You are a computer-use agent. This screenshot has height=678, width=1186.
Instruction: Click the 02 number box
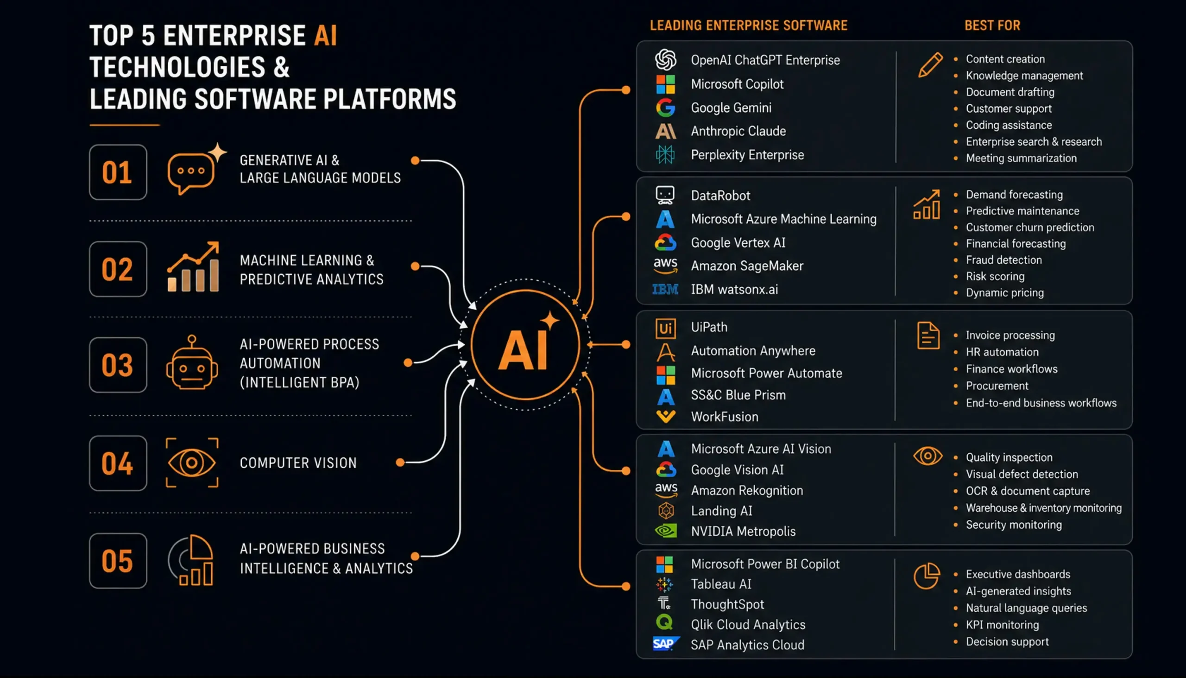click(118, 269)
